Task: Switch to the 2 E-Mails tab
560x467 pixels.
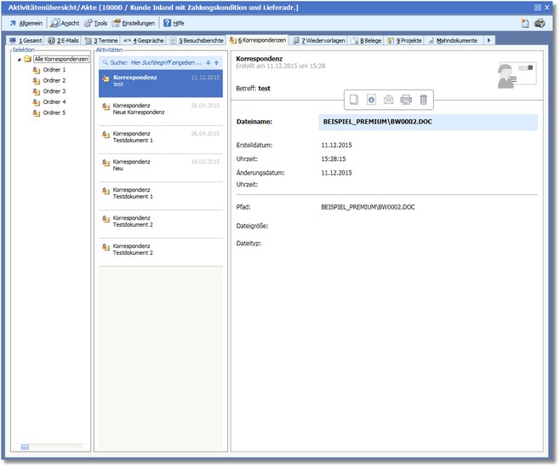Action: tap(65, 40)
